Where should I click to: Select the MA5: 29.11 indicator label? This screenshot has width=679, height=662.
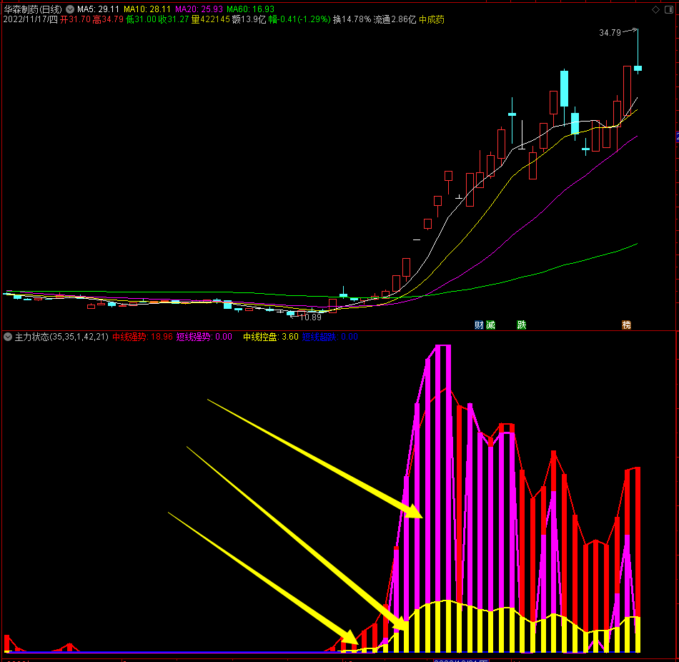pyautogui.click(x=98, y=9)
